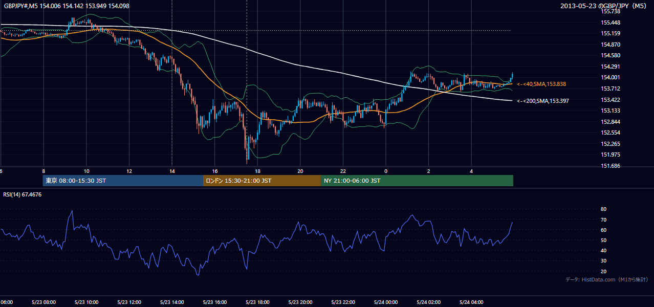Click RSI scale value 80

(604, 209)
